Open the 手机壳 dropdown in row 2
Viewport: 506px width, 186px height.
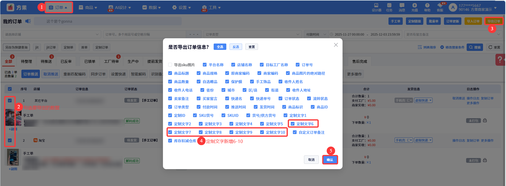pyautogui.click(x=404, y=140)
